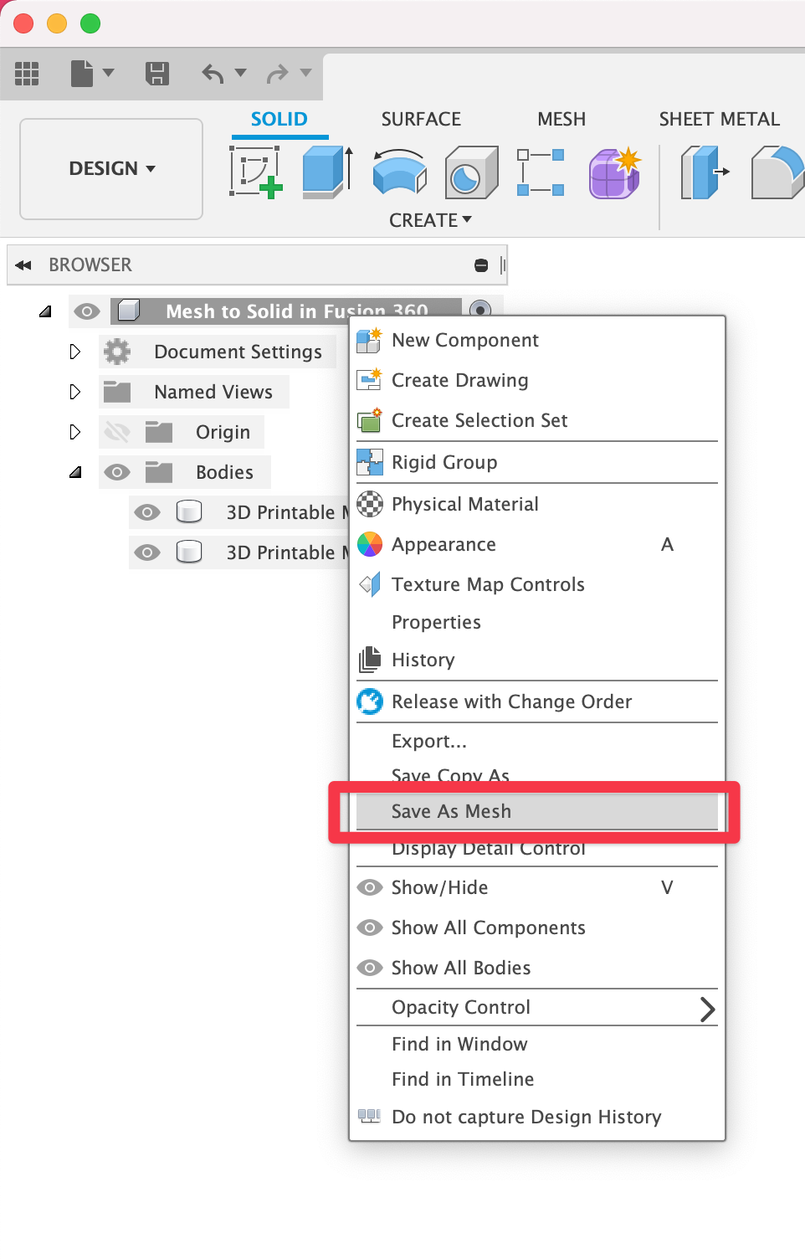The width and height of the screenshot is (805, 1259).
Task: Open the File menu dropdown arrow
Action: click(x=108, y=73)
